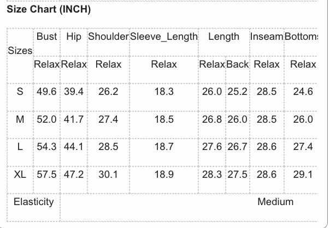Select the L size row label
This screenshot has height=228, width=330.
point(21,147)
